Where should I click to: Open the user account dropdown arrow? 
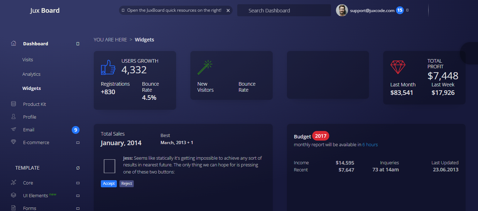pyautogui.click(x=407, y=10)
